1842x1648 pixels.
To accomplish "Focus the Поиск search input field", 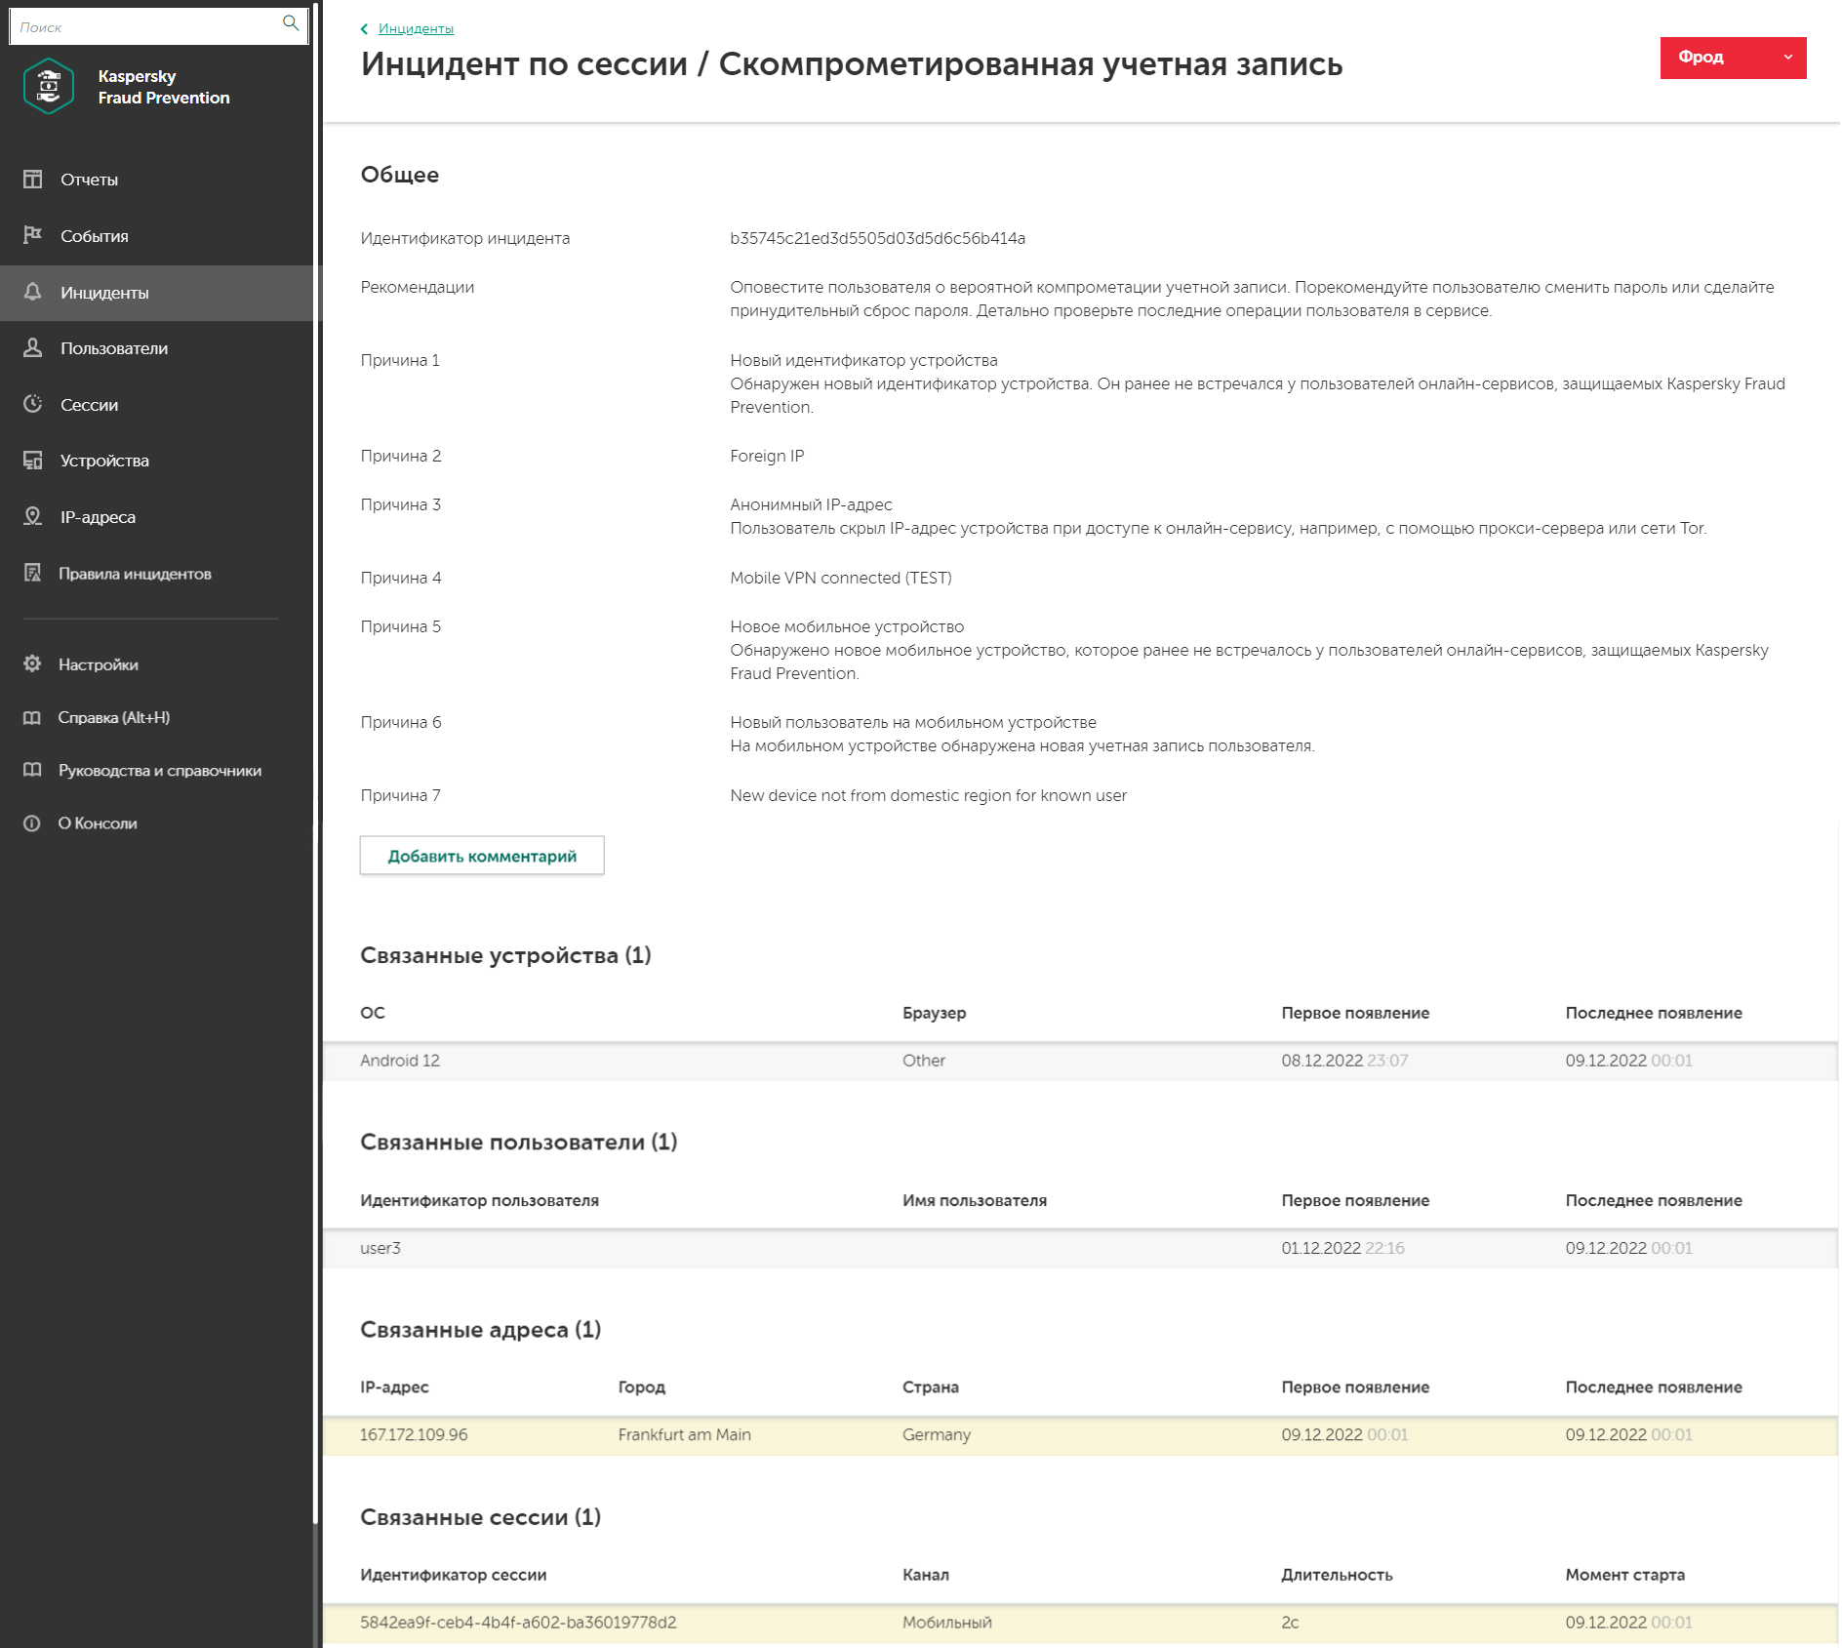I will click(146, 27).
